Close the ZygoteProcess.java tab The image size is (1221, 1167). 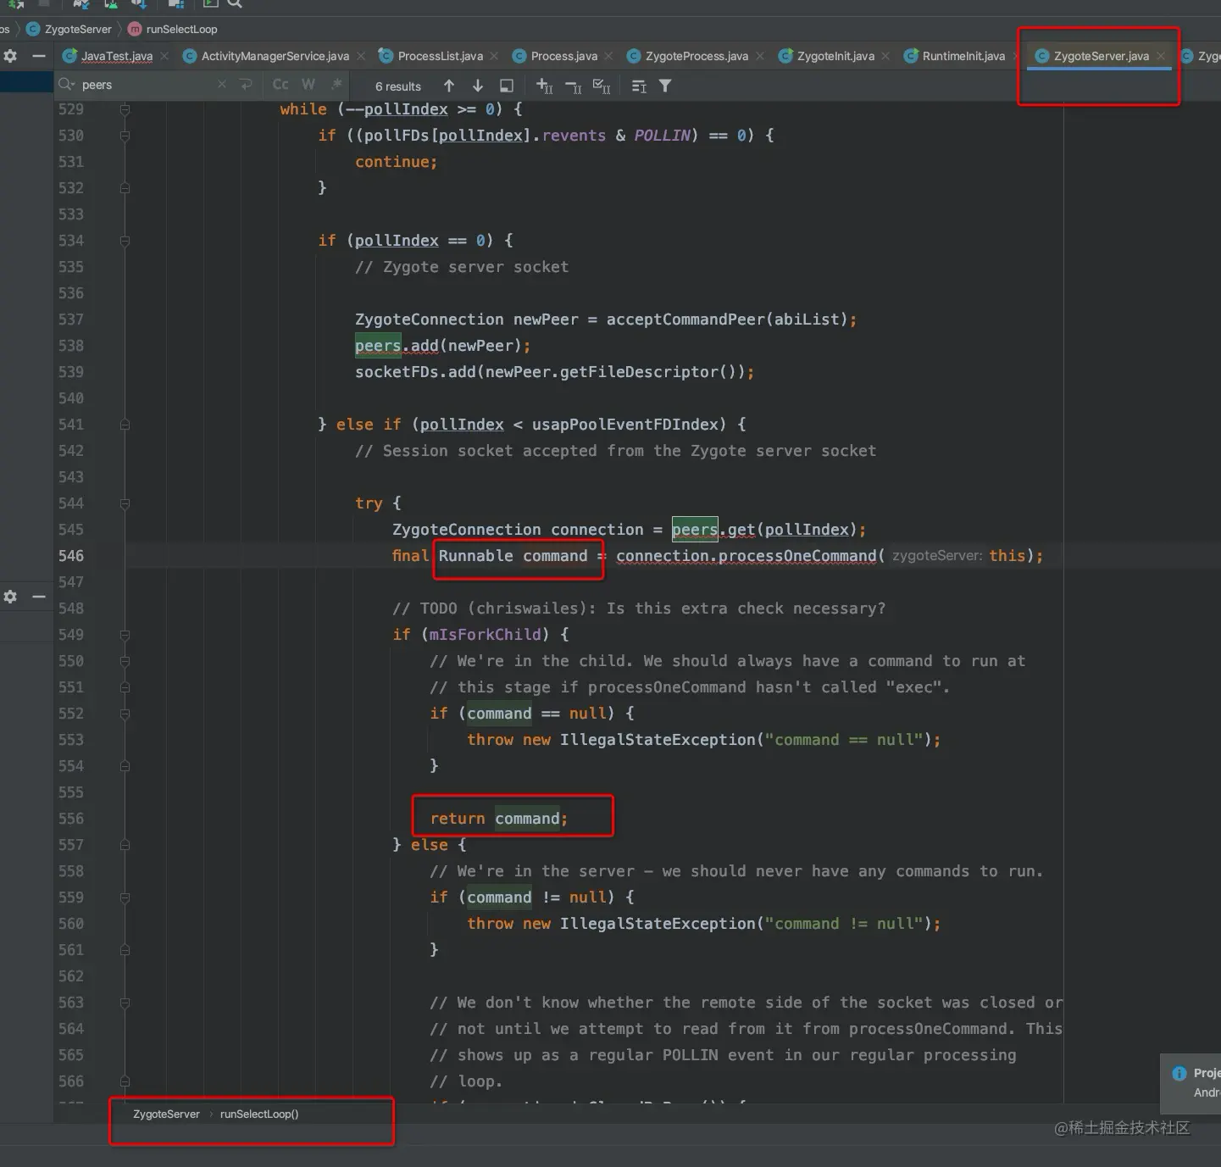pyautogui.click(x=760, y=56)
